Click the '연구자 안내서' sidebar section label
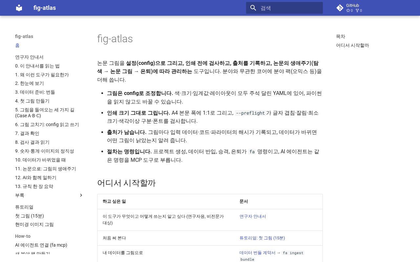The height and width of the screenshot is (262, 420). pyautogui.click(x=29, y=57)
